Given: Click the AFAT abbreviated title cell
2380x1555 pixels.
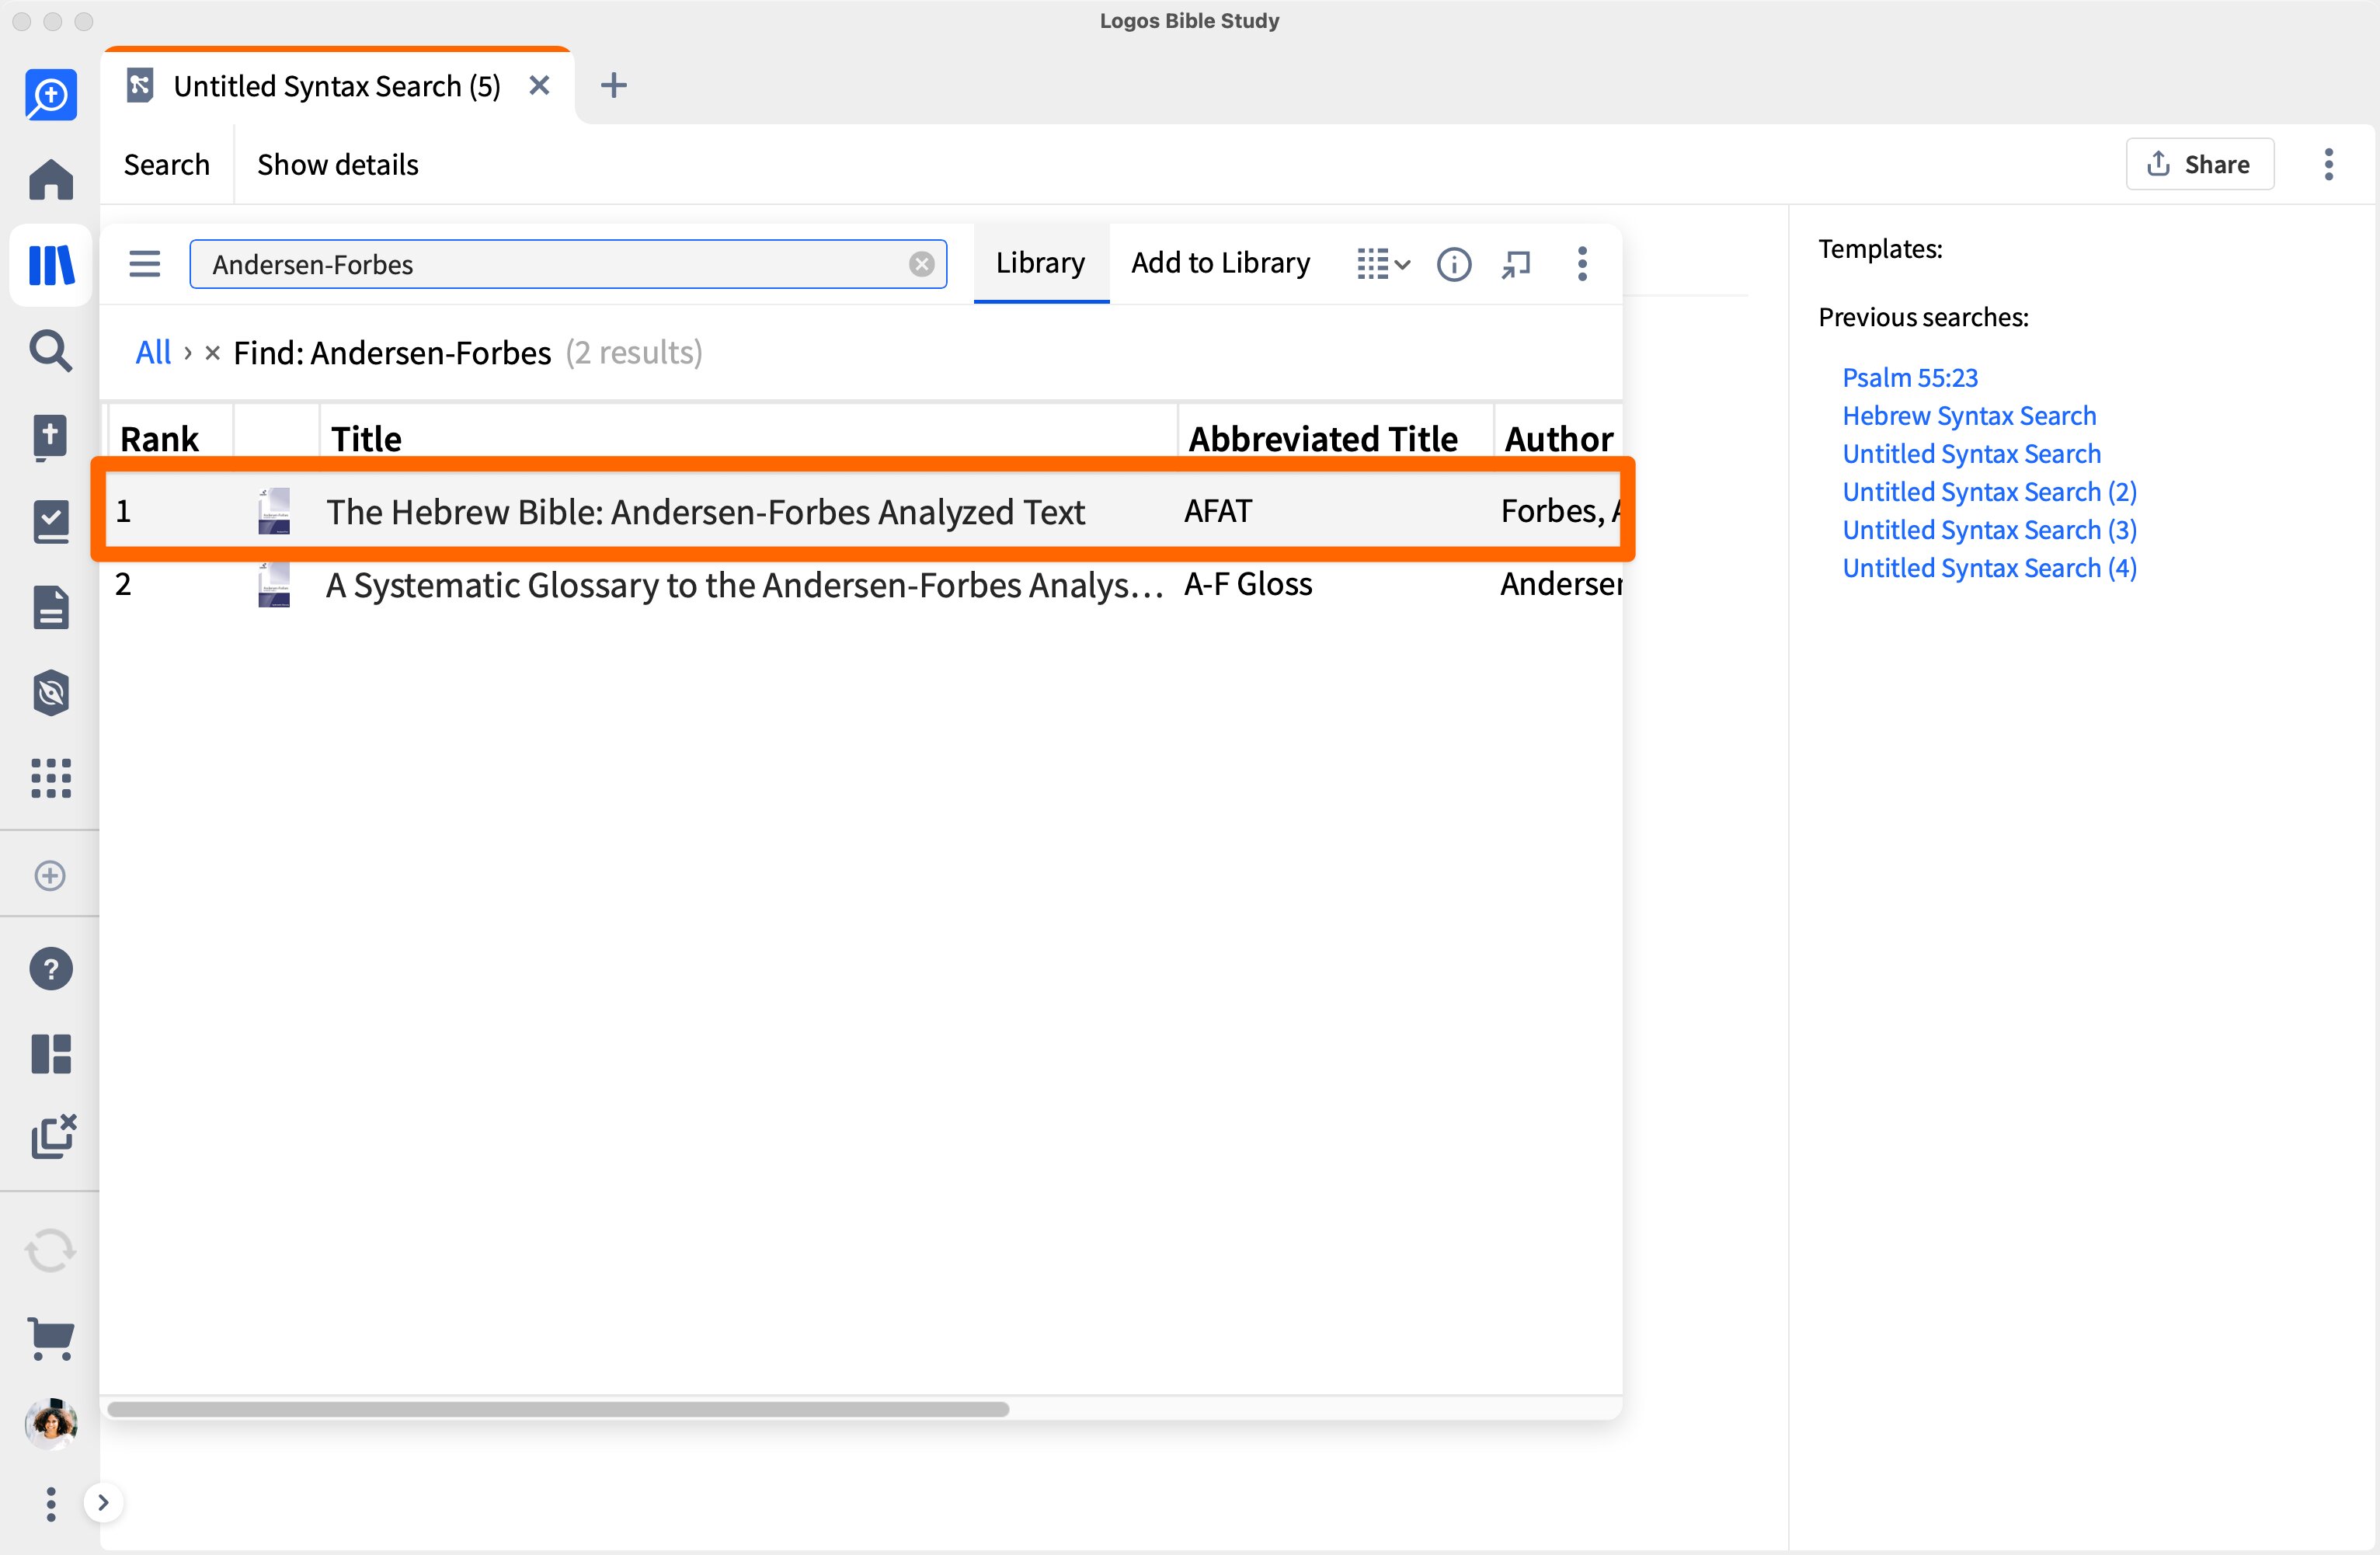Looking at the screenshot, I should [1217, 511].
